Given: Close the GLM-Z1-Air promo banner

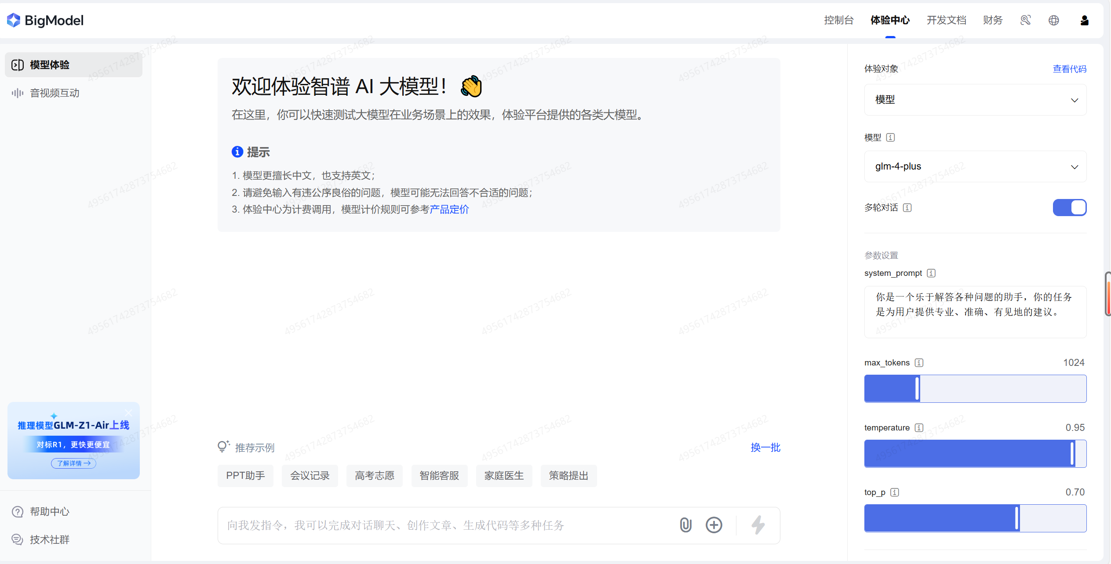Looking at the screenshot, I should (128, 412).
